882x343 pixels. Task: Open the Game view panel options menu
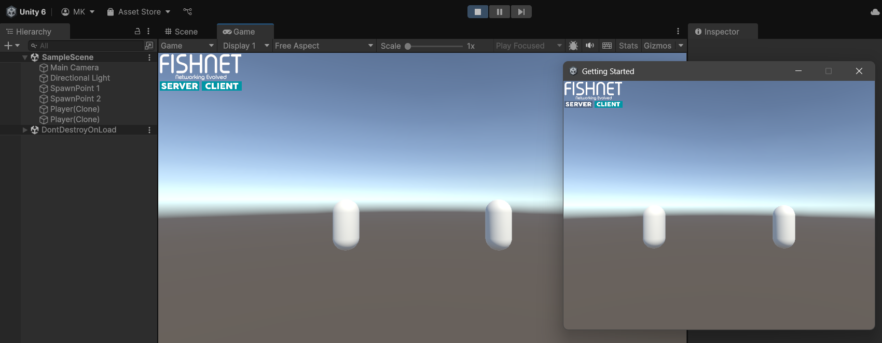point(678,31)
